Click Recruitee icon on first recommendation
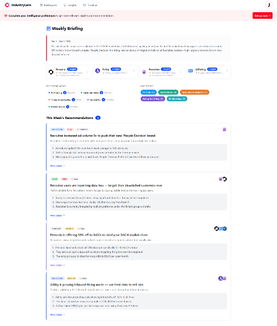This screenshot has height=326, width=277. [224, 130]
